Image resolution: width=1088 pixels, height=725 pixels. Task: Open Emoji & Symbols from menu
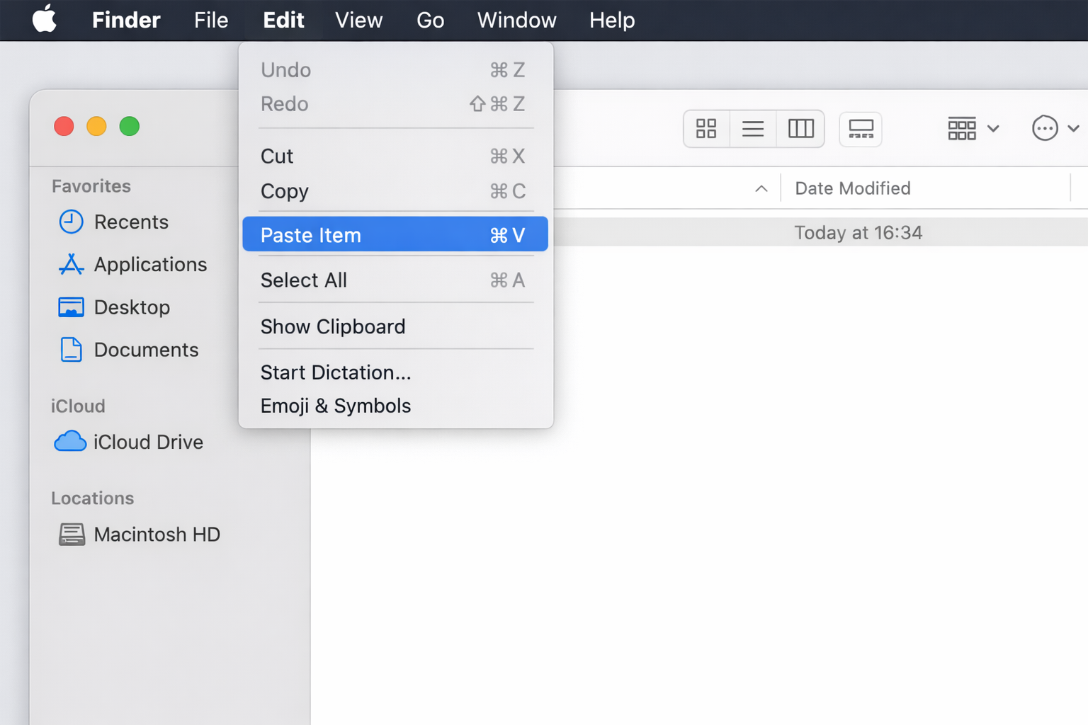(395, 406)
